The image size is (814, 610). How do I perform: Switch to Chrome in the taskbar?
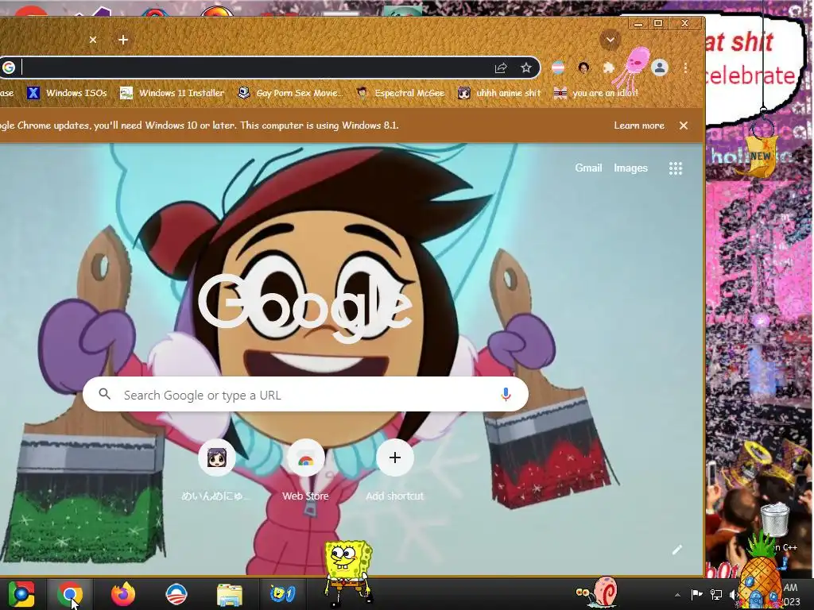click(x=70, y=594)
